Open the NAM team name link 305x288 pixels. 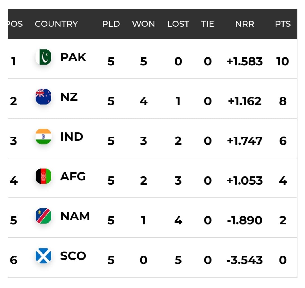[x=75, y=216]
